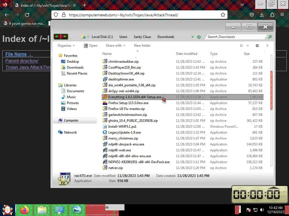The height and width of the screenshot is (216, 289).
Task: Open Firefox extensions puzzle icon
Action: point(272,15)
